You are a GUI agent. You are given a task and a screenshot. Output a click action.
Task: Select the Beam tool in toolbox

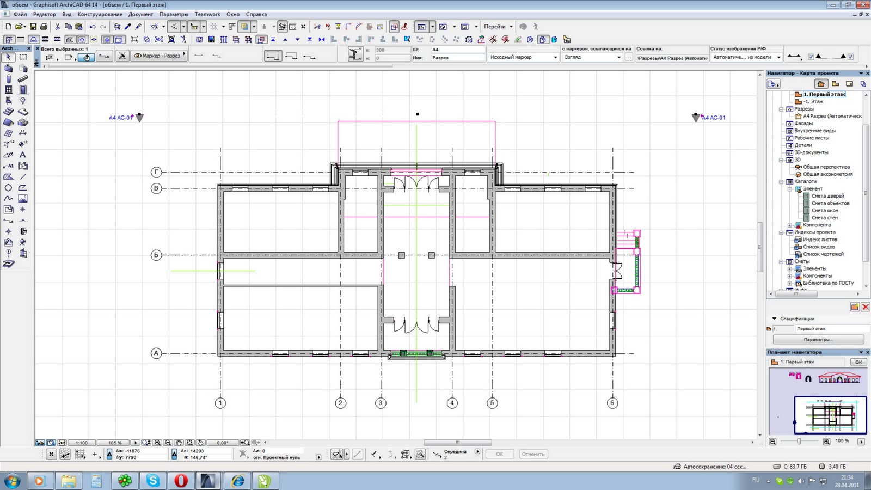pyautogui.click(x=23, y=79)
